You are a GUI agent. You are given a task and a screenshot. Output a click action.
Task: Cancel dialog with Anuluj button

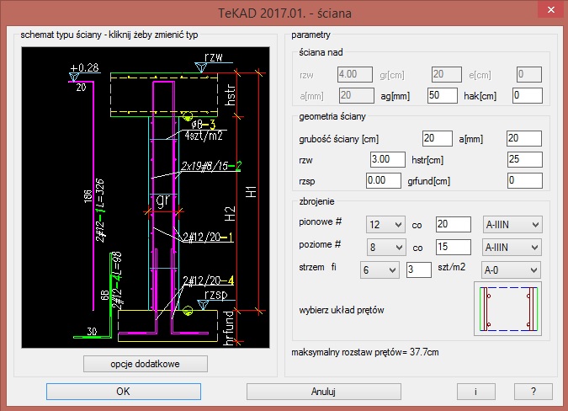324,392
